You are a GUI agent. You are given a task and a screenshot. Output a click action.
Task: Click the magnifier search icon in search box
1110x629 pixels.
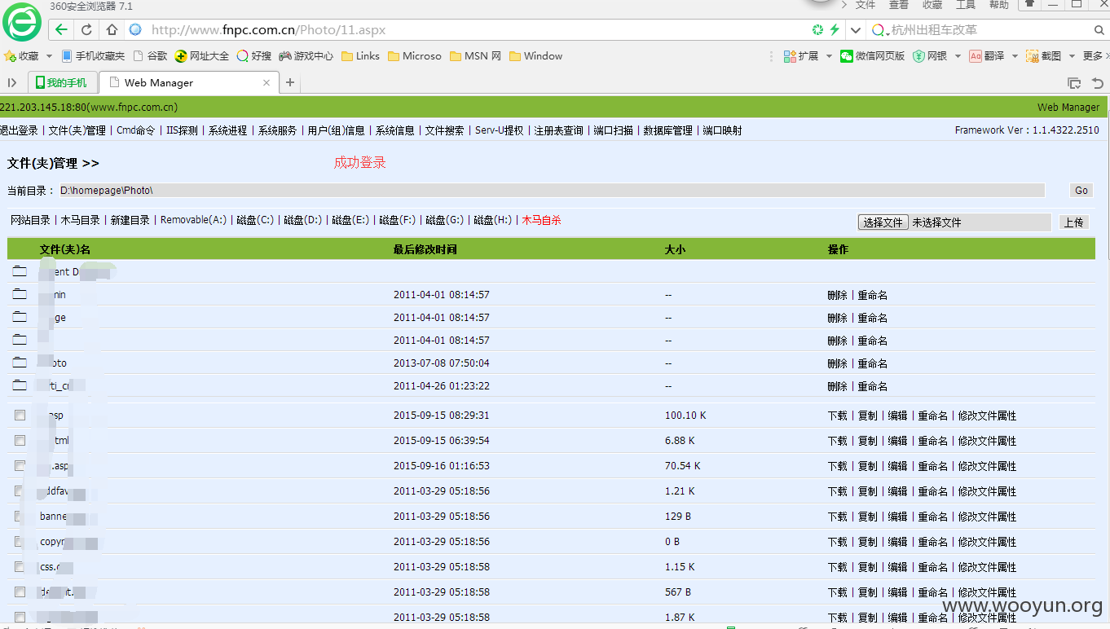tap(1099, 30)
